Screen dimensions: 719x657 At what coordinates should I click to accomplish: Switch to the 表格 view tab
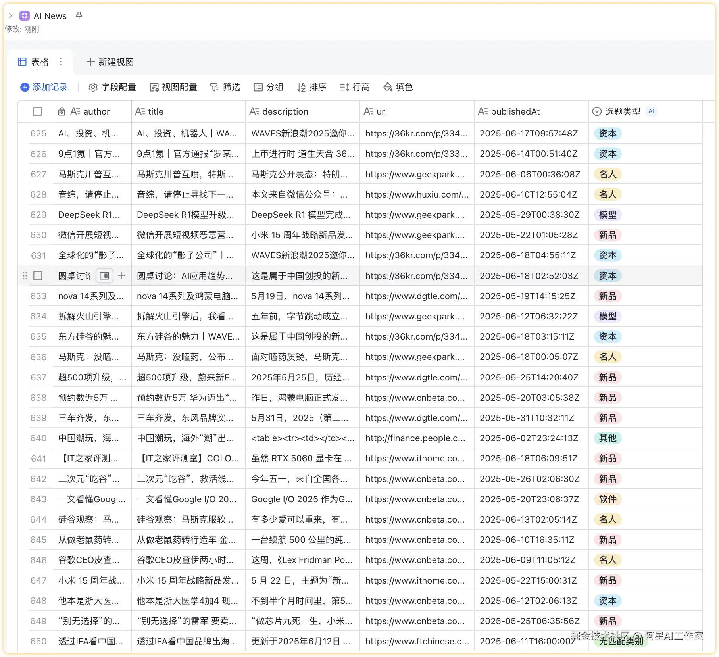pyautogui.click(x=34, y=62)
